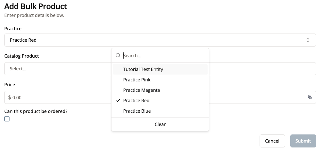Screen dimensions: 322x153
Task: Tick the product can be ordered checkbox
Action: tap(7, 119)
